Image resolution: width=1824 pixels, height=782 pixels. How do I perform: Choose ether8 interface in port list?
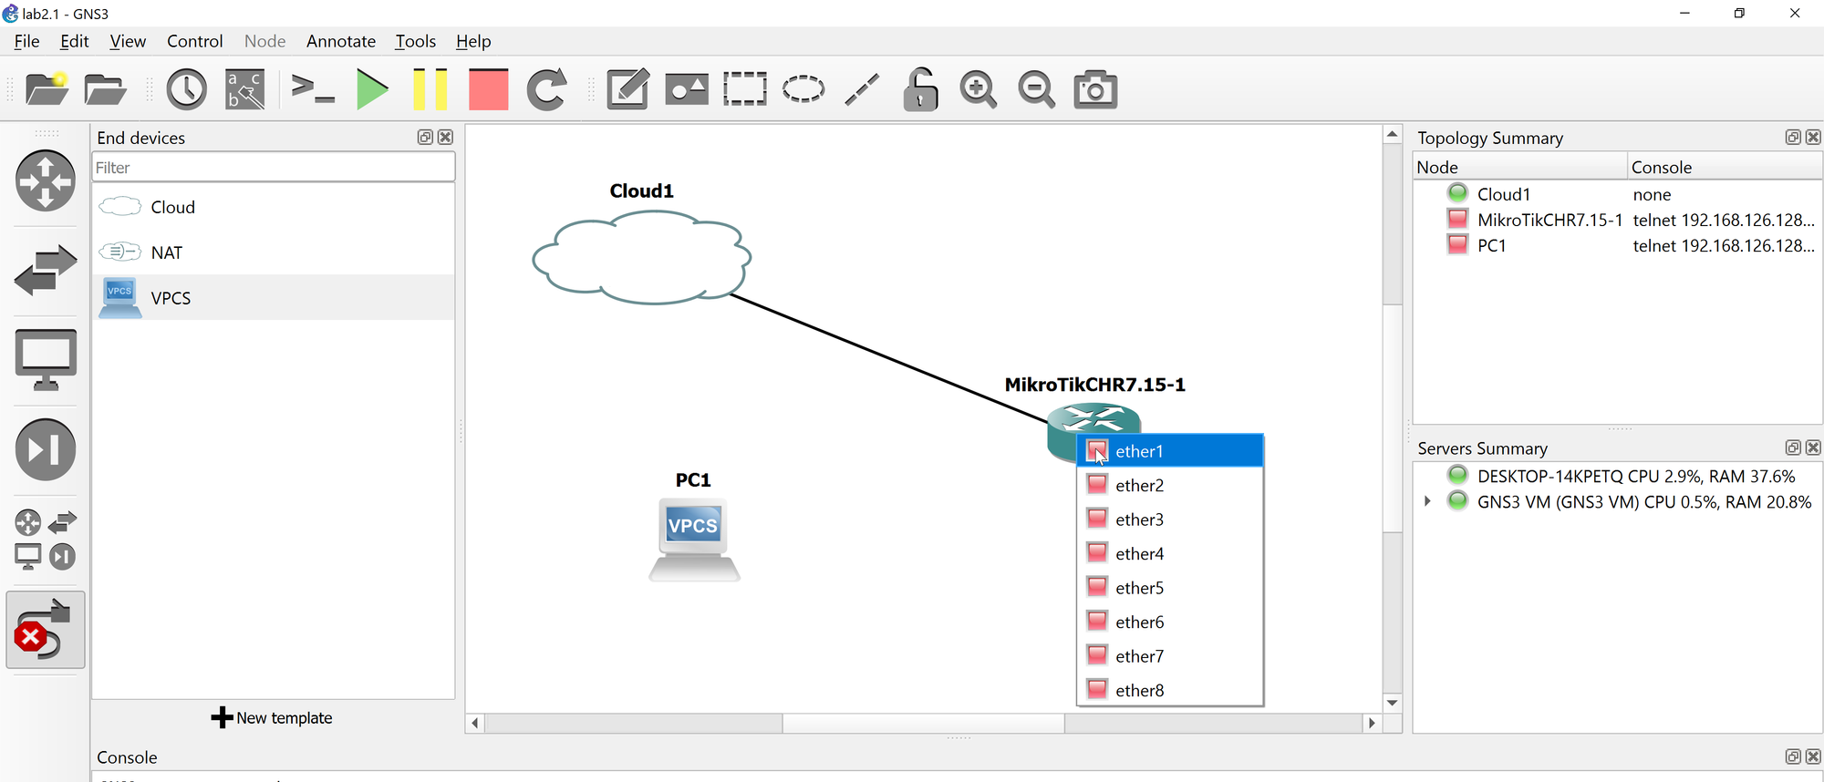(1170, 690)
